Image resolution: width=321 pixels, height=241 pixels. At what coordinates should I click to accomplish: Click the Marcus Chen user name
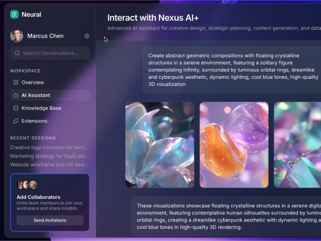coord(45,36)
